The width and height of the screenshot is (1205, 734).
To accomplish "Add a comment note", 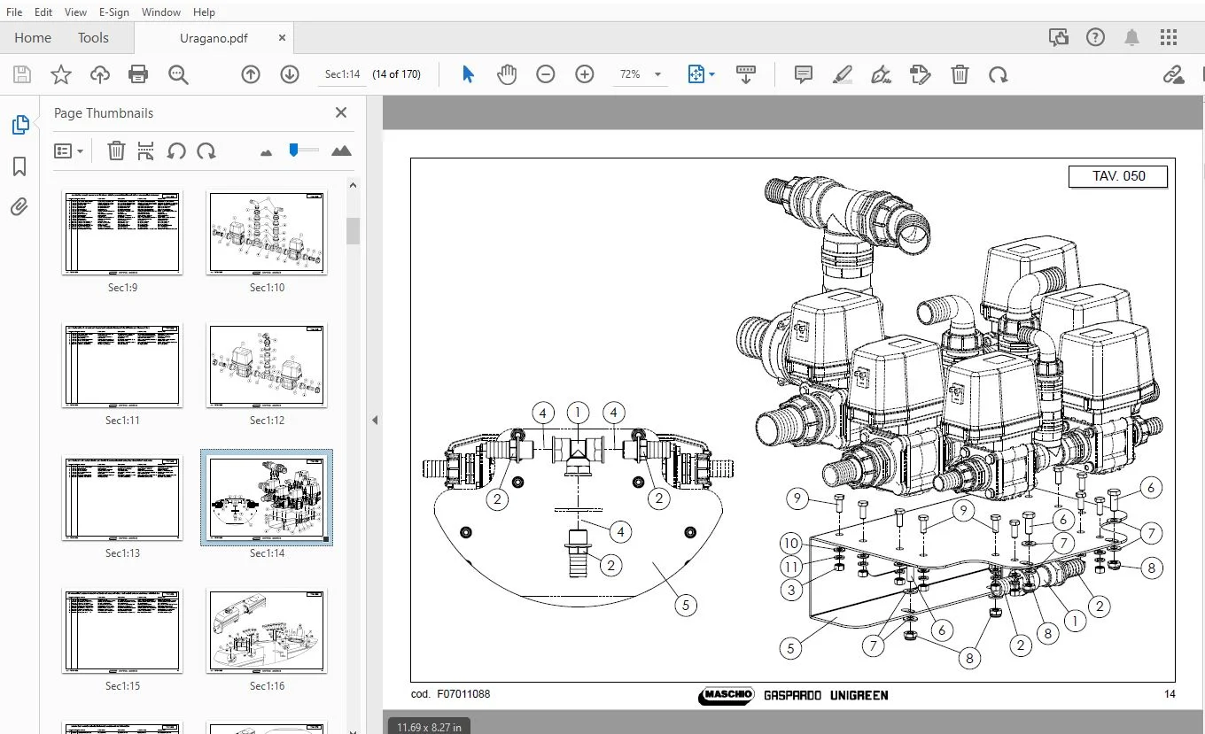I will coord(804,74).
